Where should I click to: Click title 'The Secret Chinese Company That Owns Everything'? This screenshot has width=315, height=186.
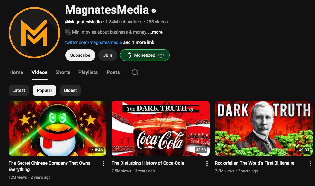pos(50,166)
